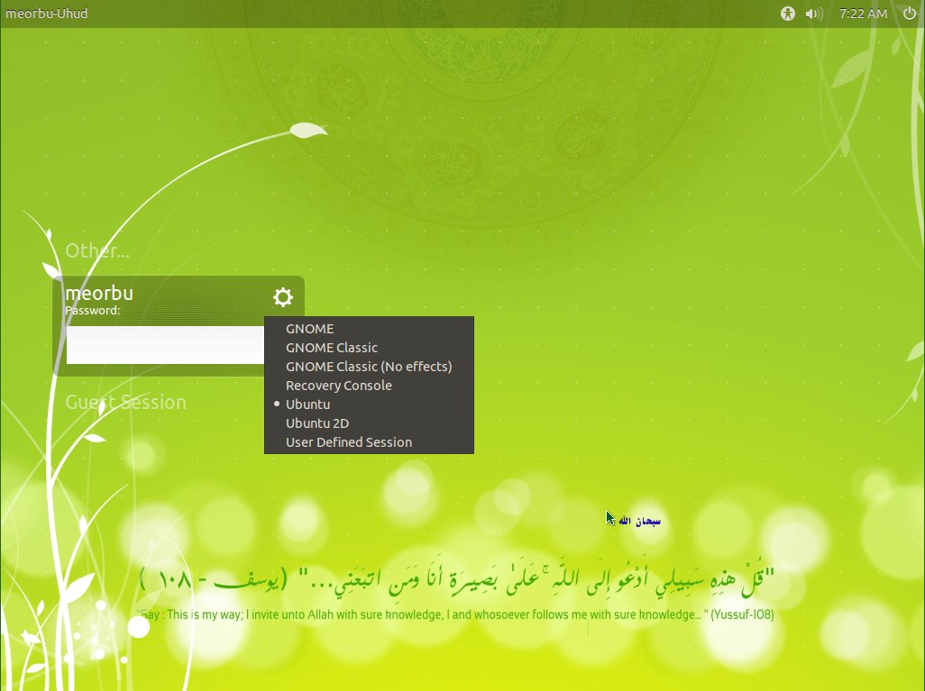Image resolution: width=925 pixels, height=691 pixels.
Task: Click Other... to choose a different user
Action: pos(96,250)
